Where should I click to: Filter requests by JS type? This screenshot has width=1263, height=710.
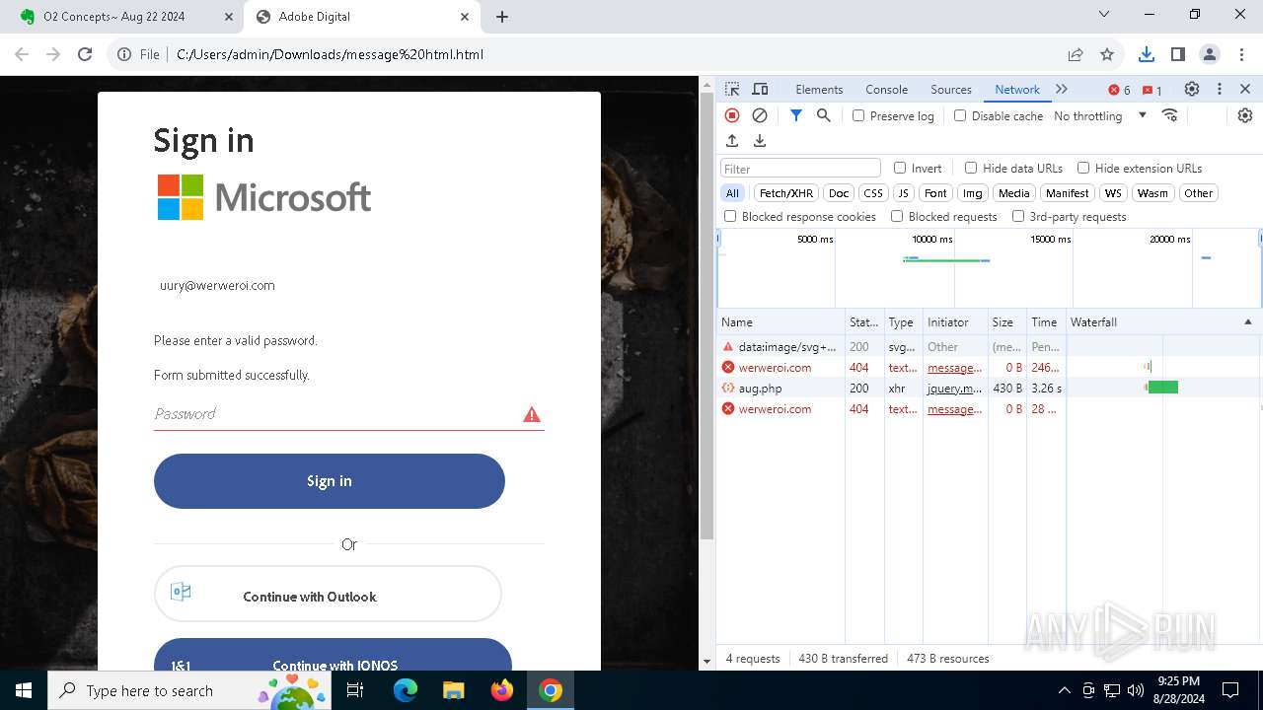(x=903, y=193)
